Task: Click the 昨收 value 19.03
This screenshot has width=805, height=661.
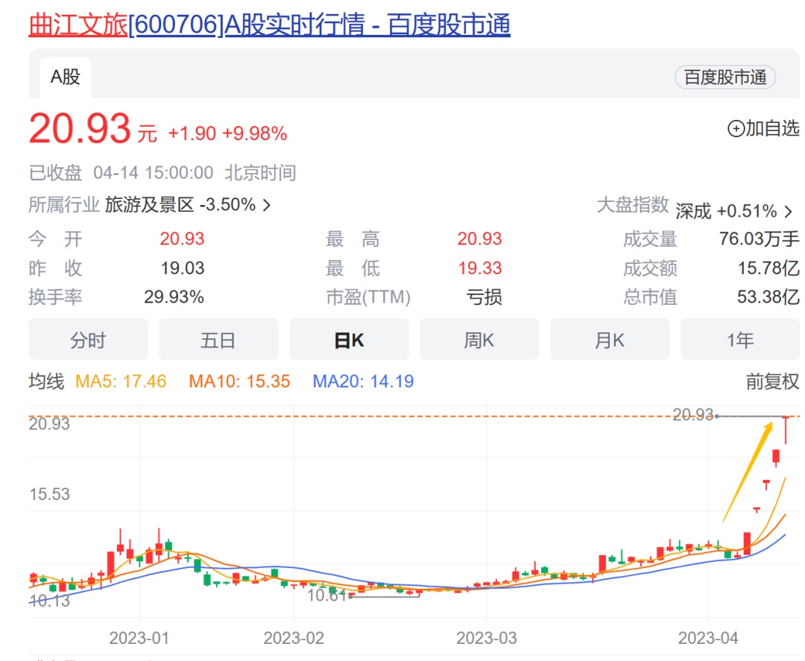Action: pos(183,268)
